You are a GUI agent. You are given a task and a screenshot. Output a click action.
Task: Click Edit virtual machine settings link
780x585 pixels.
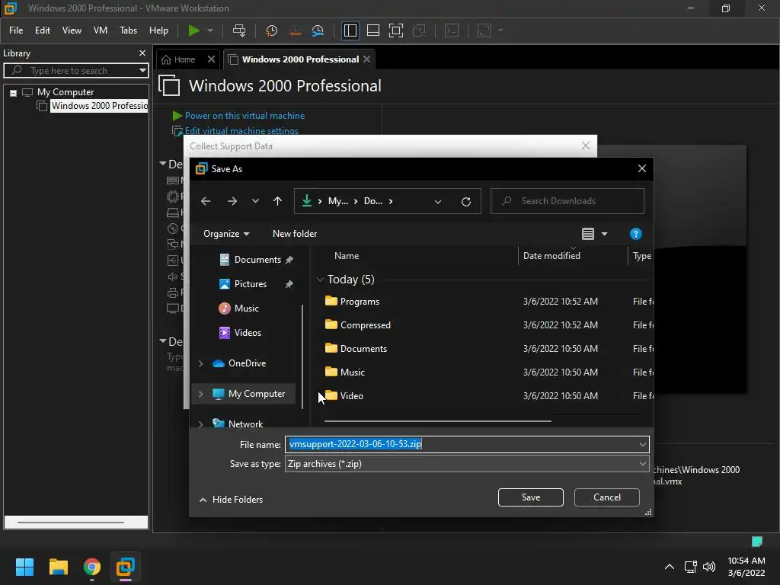click(x=241, y=131)
